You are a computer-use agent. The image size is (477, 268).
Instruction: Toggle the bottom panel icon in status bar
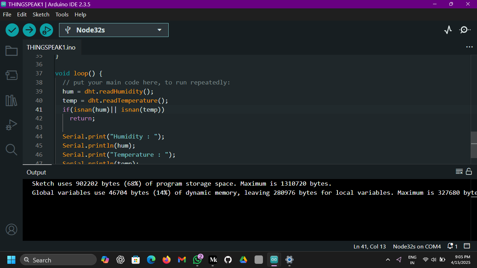point(467,246)
